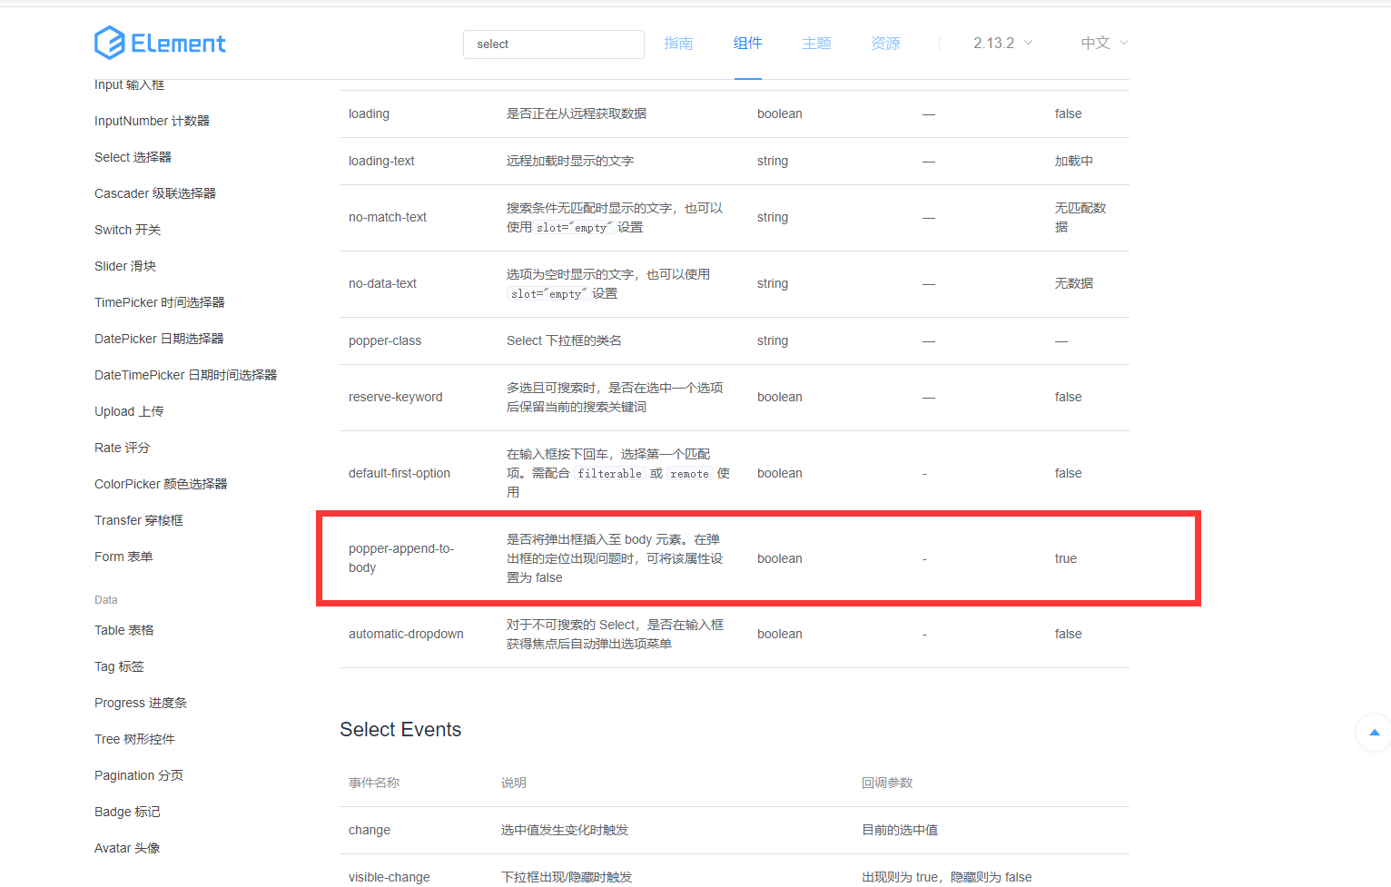This screenshot has height=887, width=1391.
Task: Open DatePicker 日期选择器 in sidebar
Action: [x=159, y=339]
